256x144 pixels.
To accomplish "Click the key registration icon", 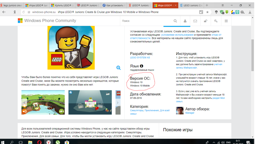I will point(216,21).
